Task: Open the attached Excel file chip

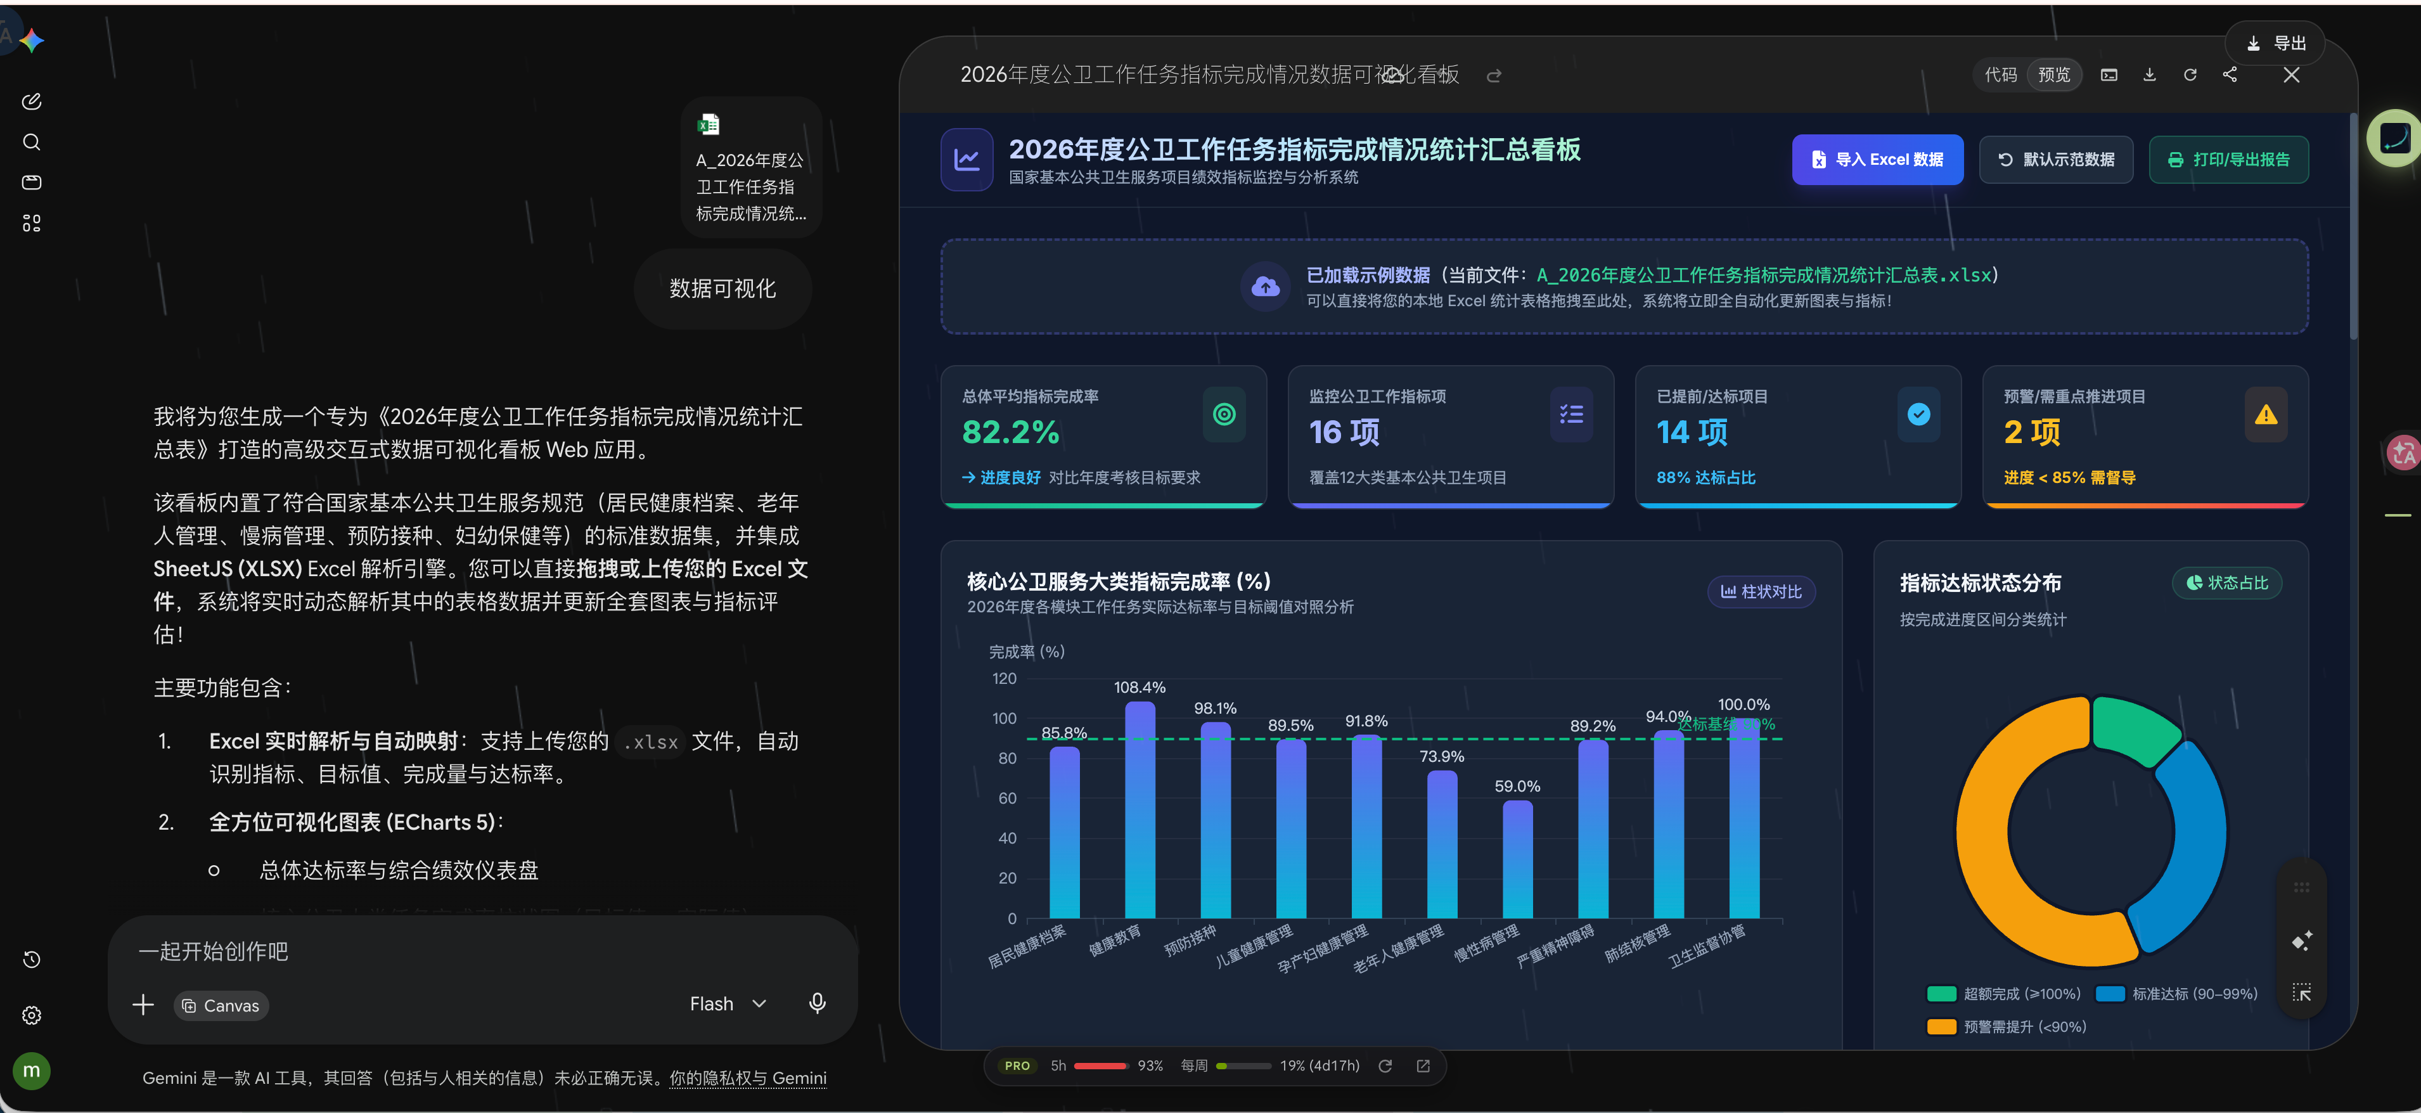Action: [x=751, y=167]
